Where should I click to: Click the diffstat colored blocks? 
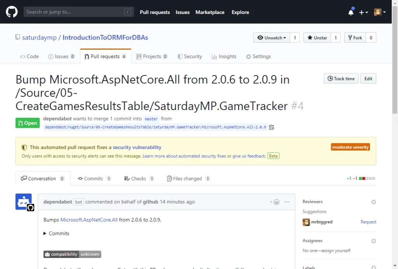(x=367, y=178)
